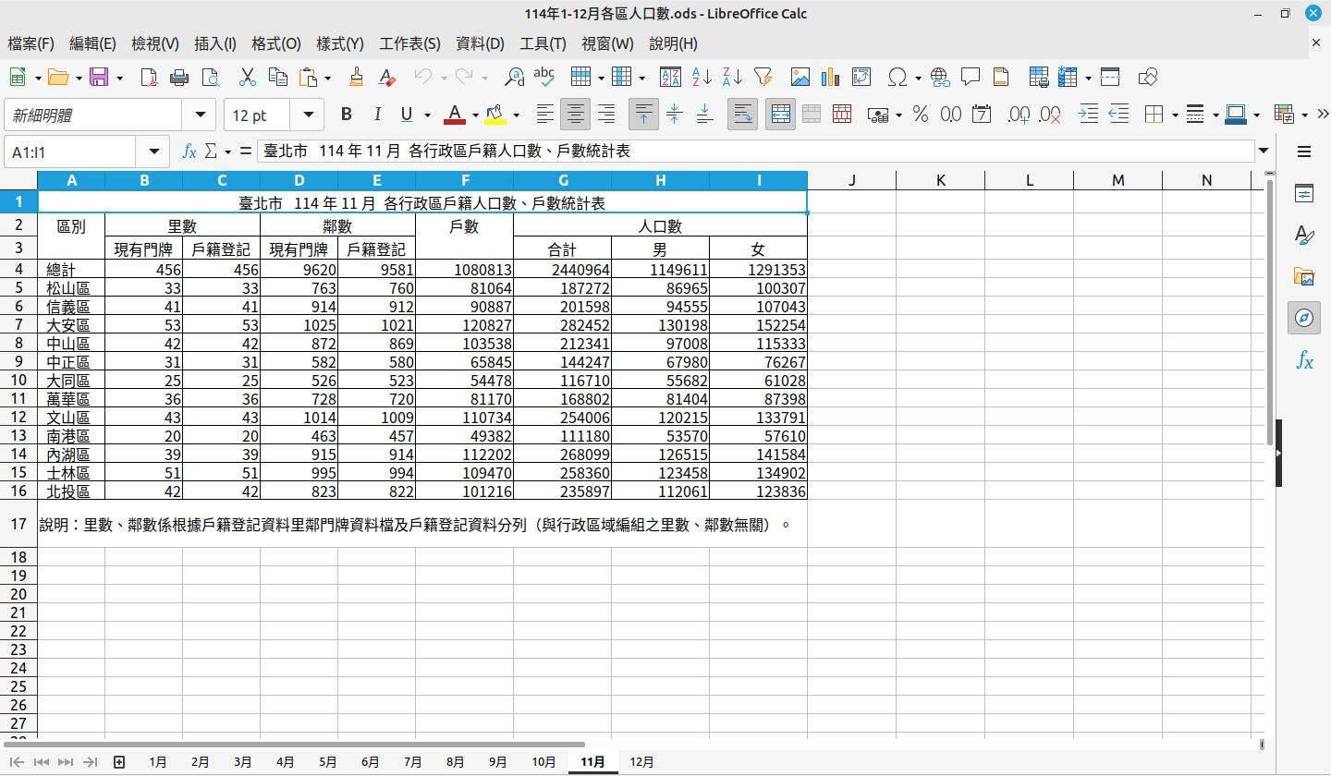Toggle Italic text formatting
1331x776 pixels.
[x=376, y=115]
